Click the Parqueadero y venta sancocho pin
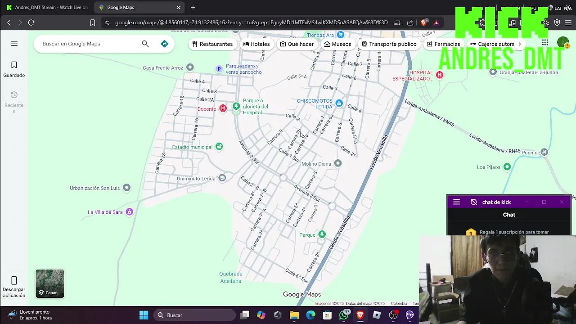Screen dimensions: 576x324 (x=219, y=69)
